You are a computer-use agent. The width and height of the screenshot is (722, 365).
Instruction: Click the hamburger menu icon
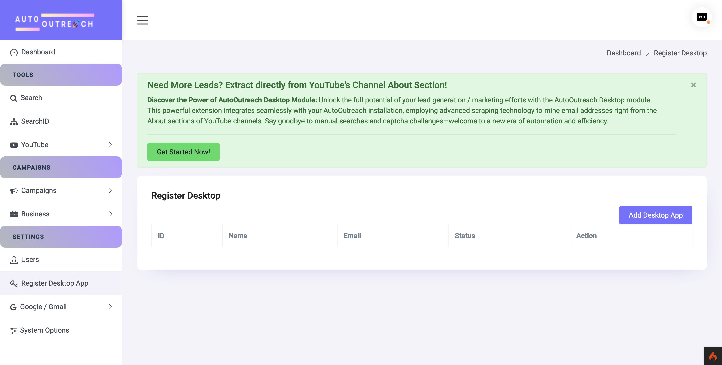coord(142,20)
